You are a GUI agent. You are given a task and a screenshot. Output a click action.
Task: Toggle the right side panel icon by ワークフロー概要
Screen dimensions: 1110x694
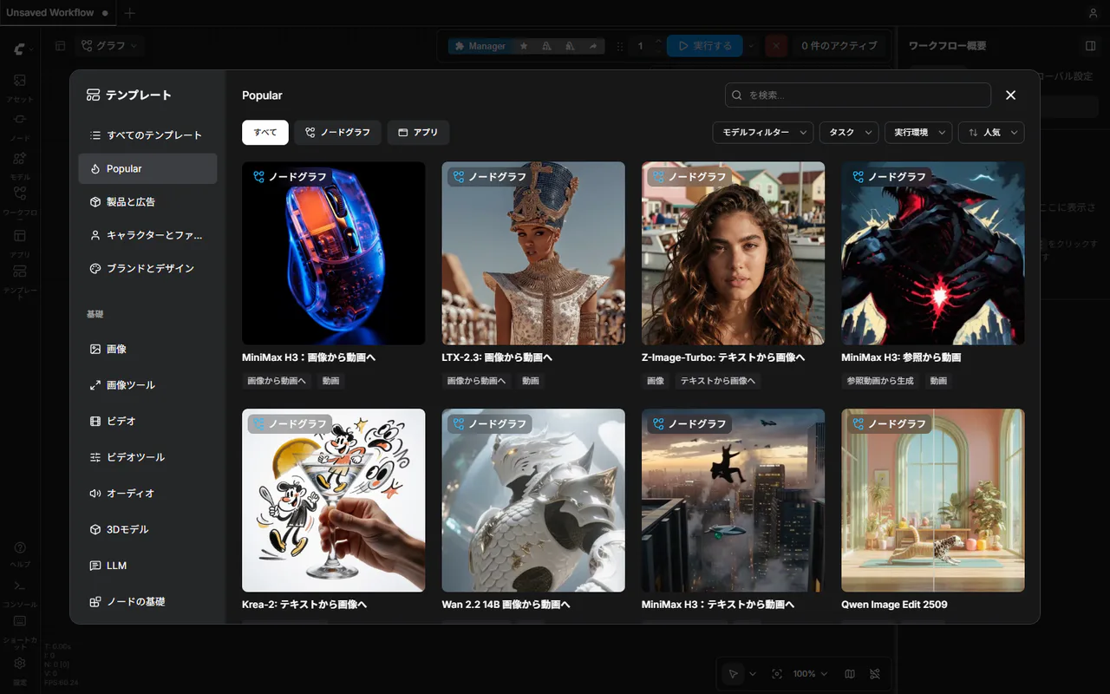(x=1091, y=46)
